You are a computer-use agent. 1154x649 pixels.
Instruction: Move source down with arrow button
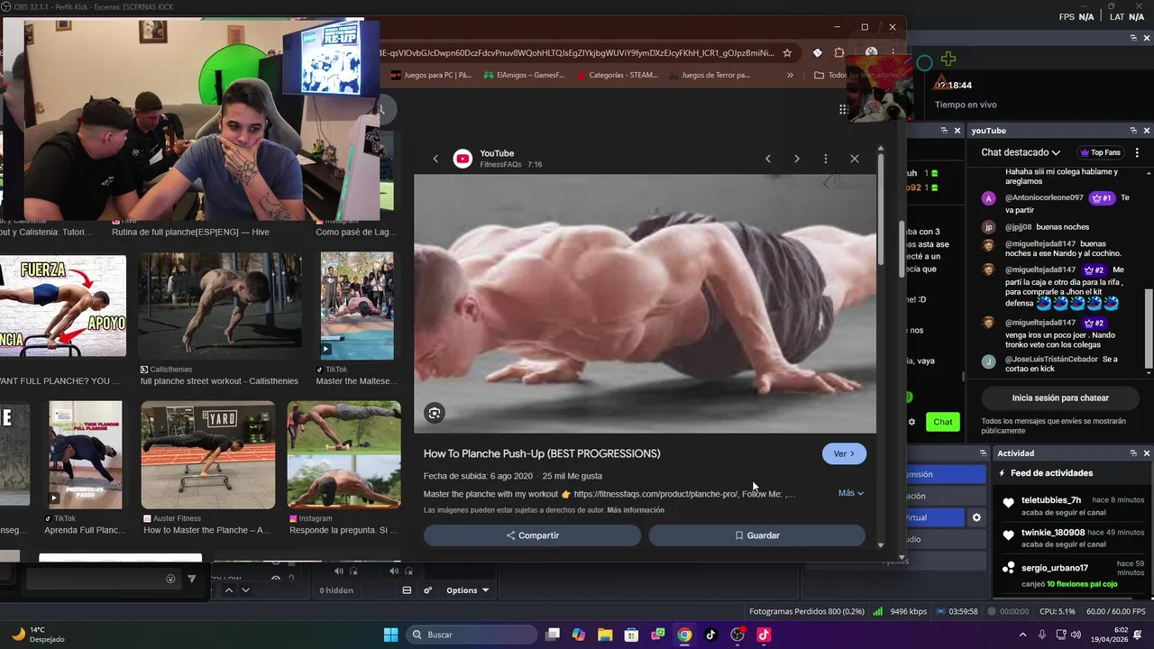pos(245,590)
